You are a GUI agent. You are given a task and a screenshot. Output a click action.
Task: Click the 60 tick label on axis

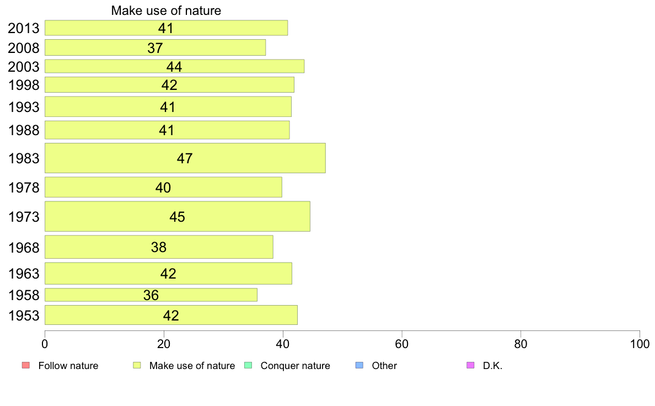tap(402, 344)
